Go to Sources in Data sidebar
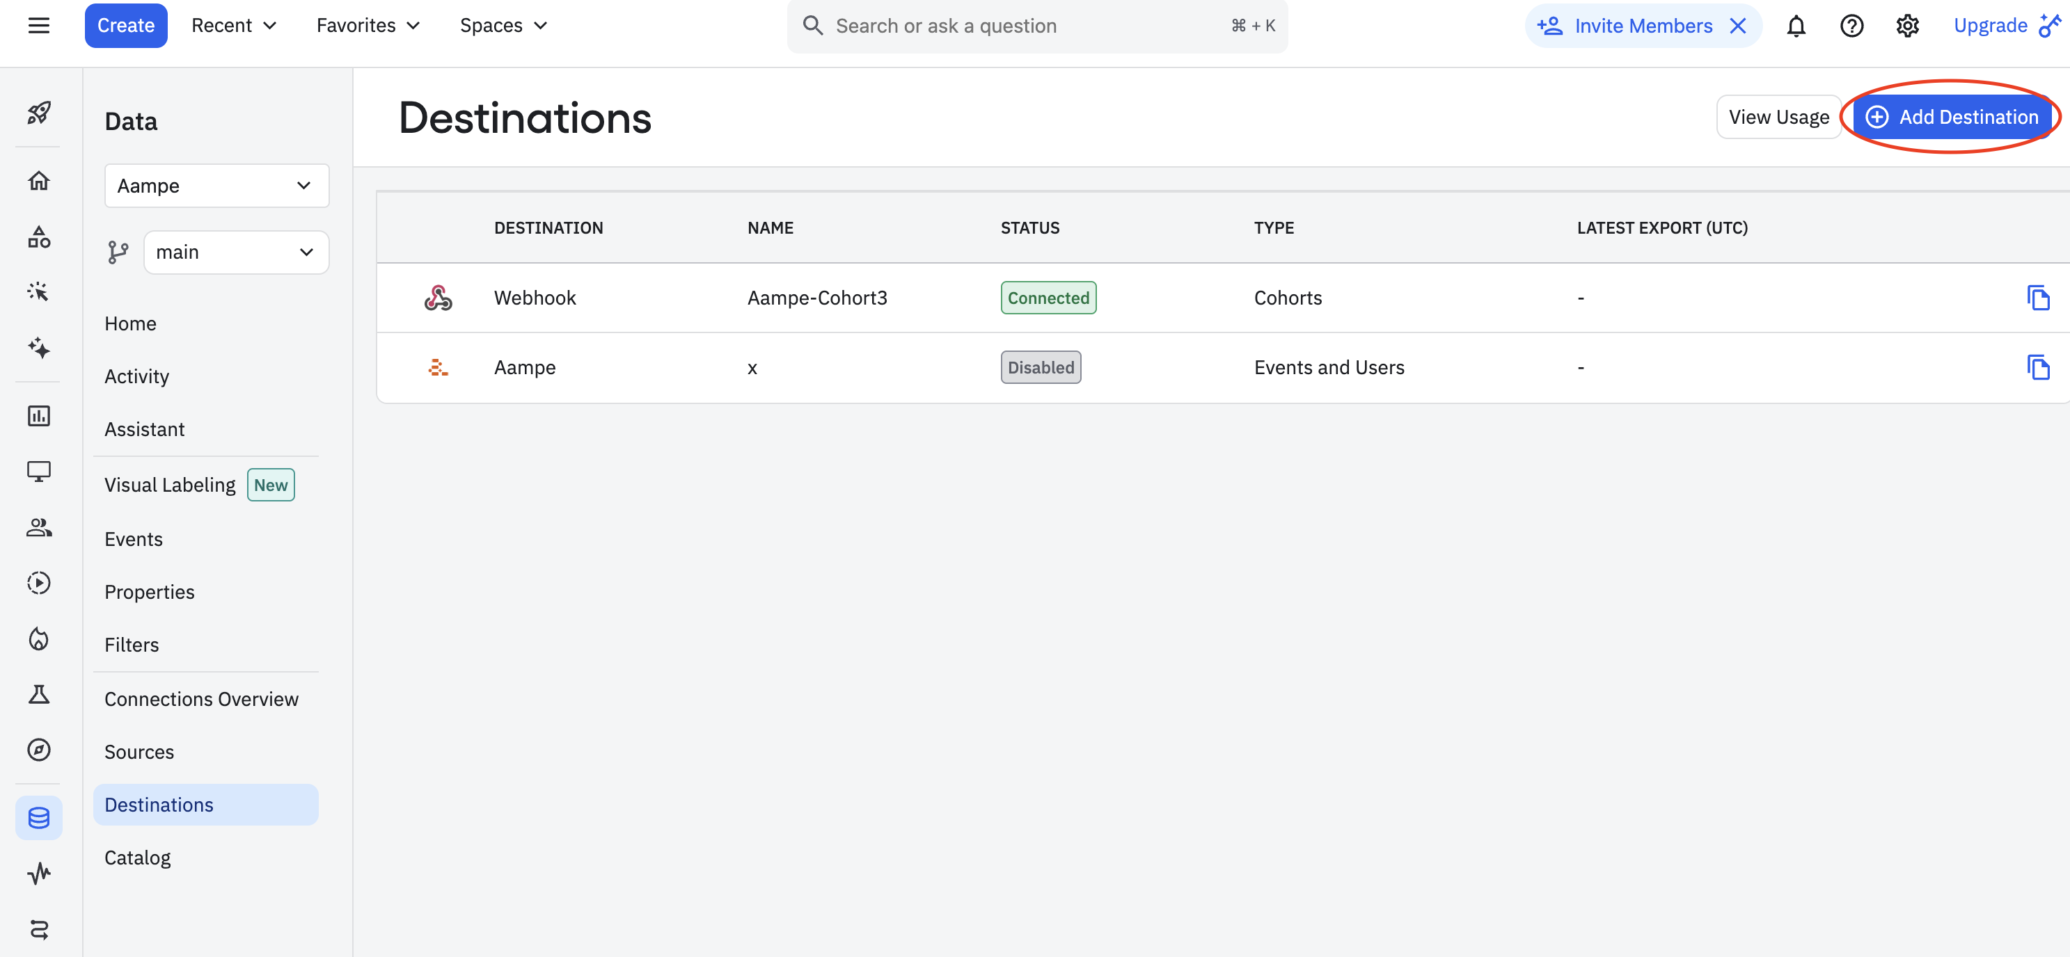This screenshot has height=957, width=2070. click(139, 753)
